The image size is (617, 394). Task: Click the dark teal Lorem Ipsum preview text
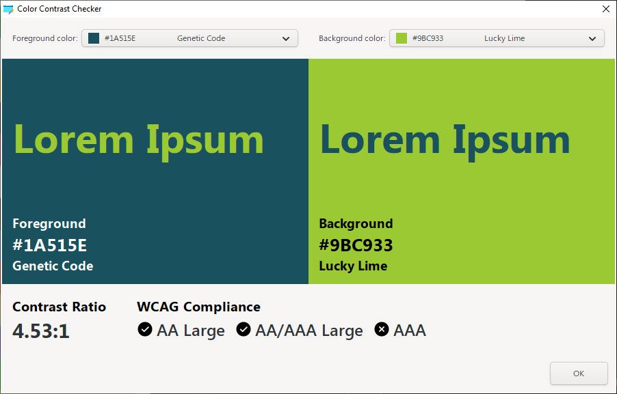coord(445,141)
